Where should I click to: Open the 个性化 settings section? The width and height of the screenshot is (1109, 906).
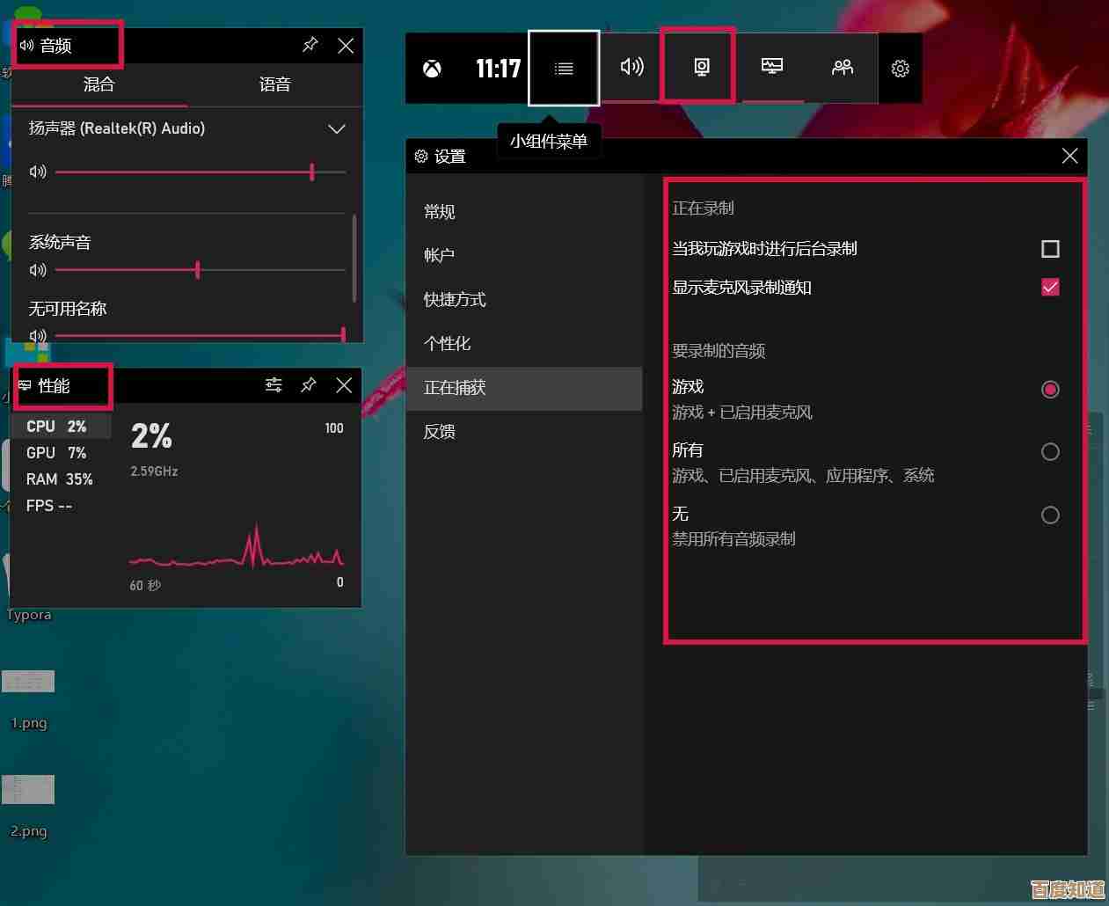coord(448,343)
